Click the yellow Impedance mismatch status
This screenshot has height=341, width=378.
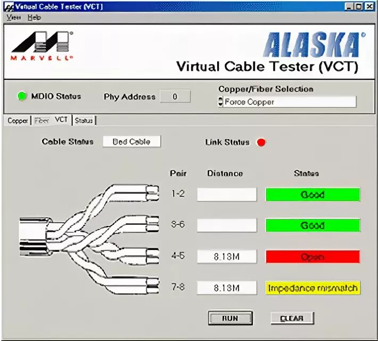(313, 288)
